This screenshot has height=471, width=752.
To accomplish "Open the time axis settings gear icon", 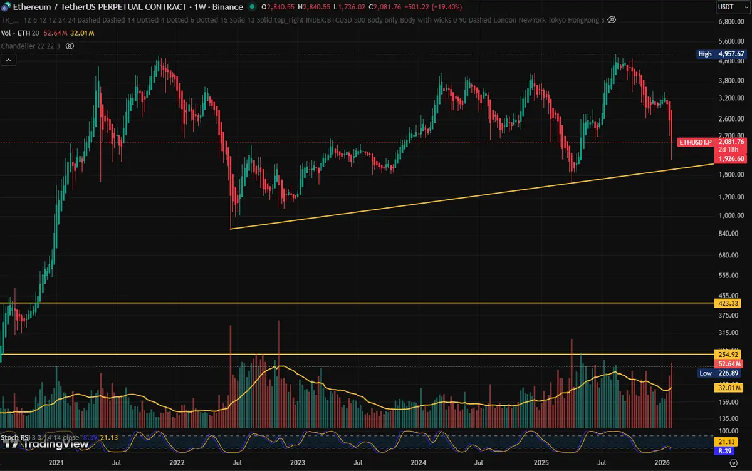I will click(733, 463).
